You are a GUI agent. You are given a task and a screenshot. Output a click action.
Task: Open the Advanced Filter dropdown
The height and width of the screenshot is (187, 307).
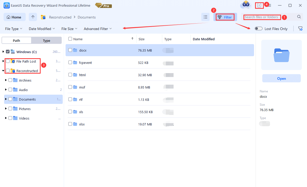(98, 29)
